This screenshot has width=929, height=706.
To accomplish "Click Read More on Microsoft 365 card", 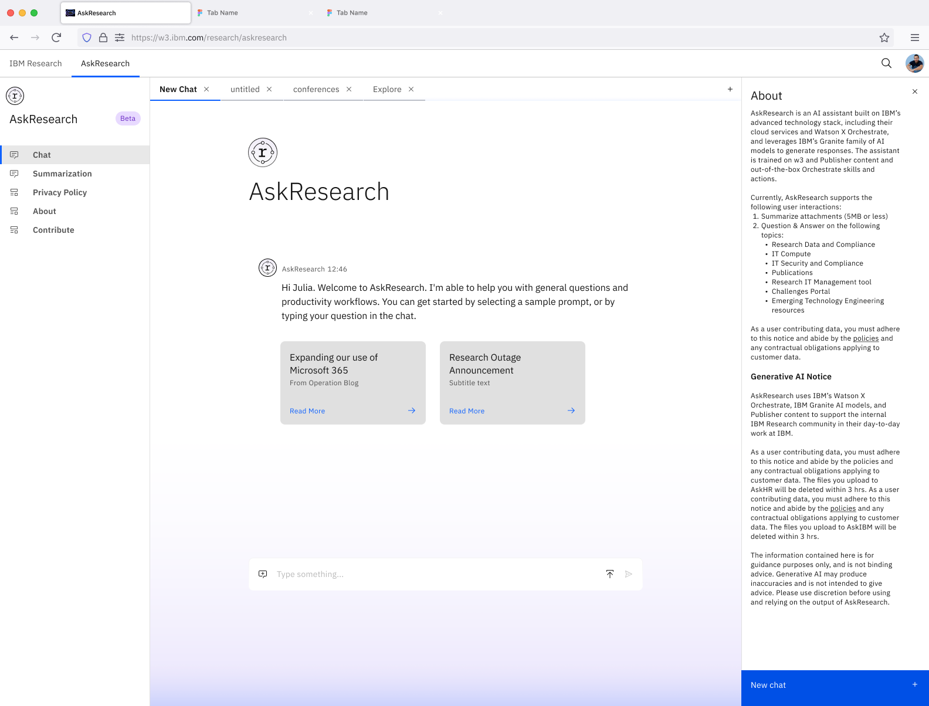I will (x=307, y=411).
